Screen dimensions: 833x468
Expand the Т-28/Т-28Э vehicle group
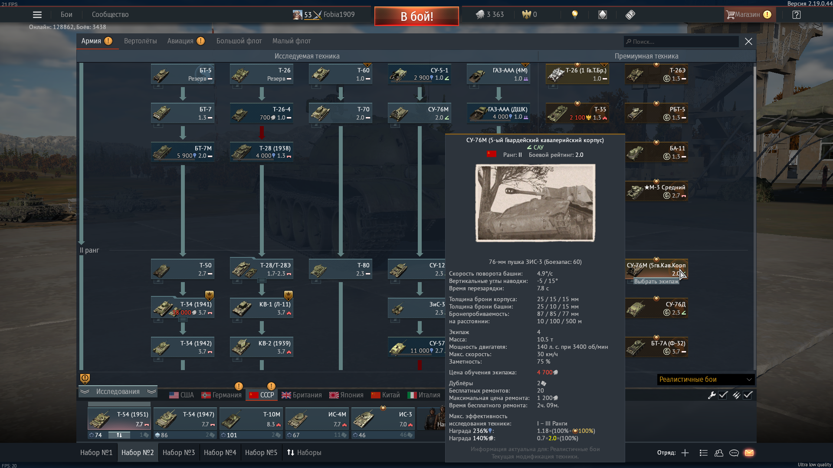262,281
